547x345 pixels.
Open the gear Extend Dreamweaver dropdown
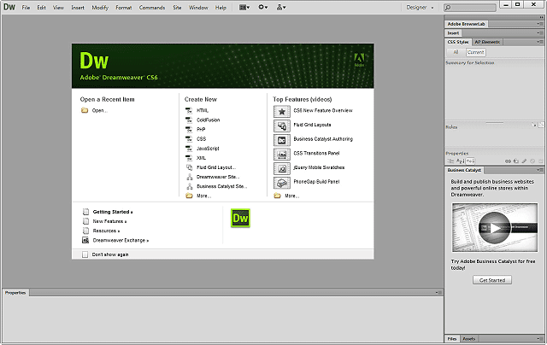click(x=262, y=8)
